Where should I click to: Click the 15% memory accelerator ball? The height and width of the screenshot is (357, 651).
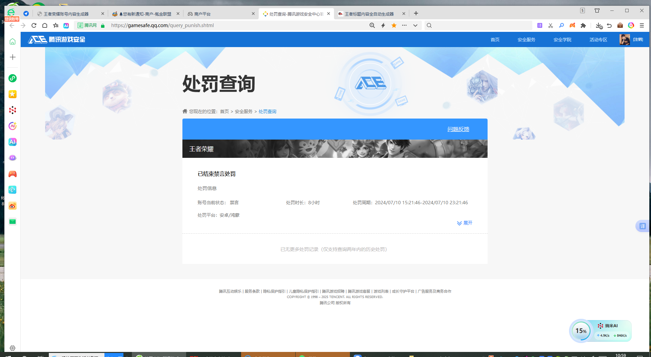click(581, 331)
